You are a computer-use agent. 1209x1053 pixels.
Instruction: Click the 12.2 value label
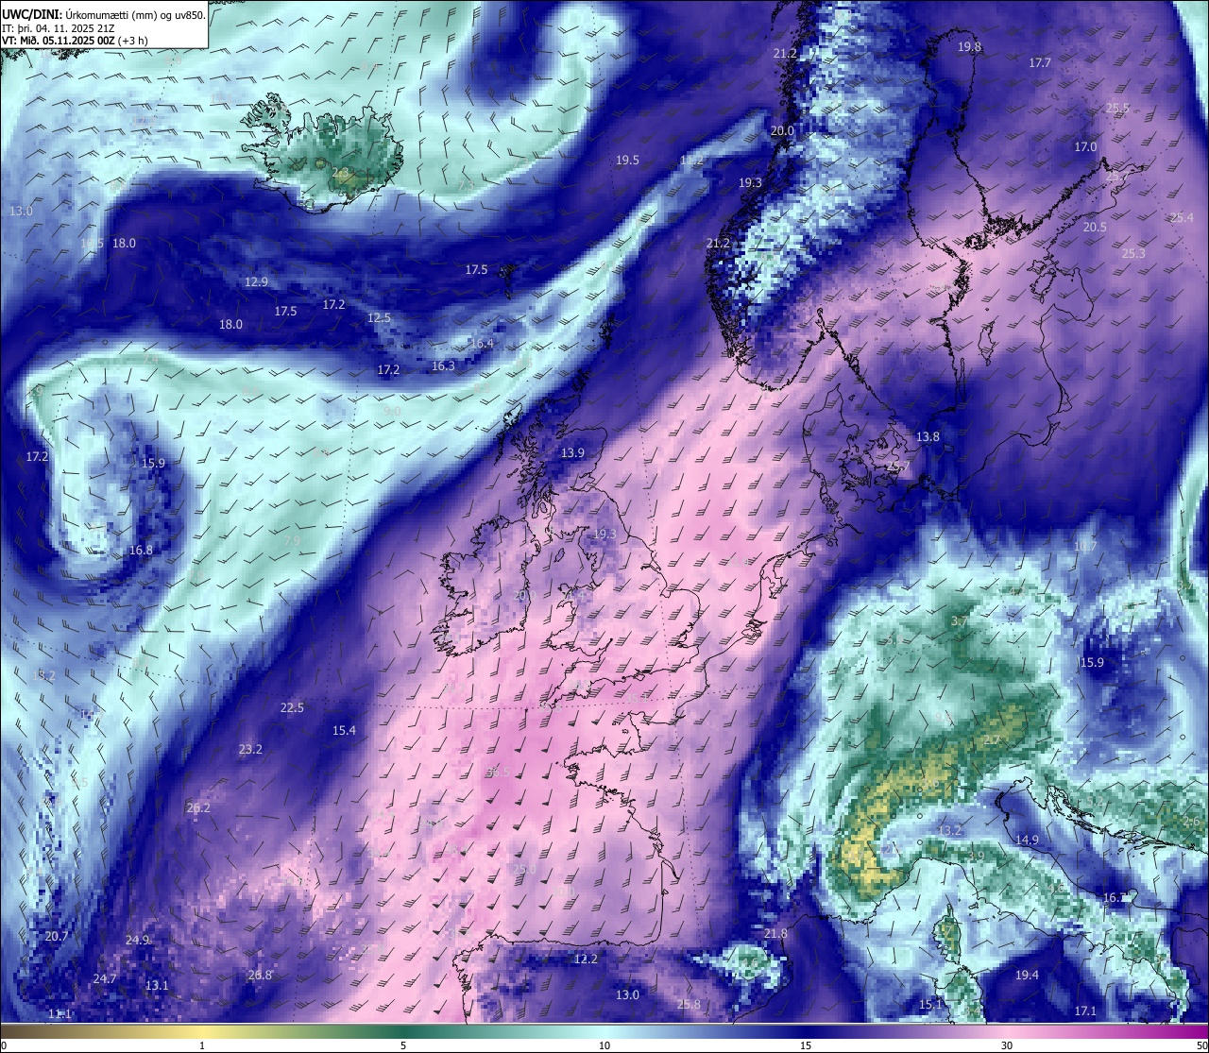pos(586,959)
